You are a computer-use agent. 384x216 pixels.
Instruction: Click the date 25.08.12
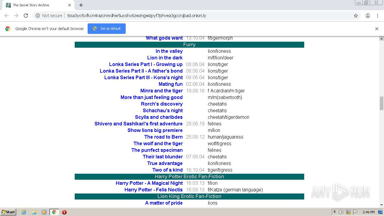coord(195,137)
